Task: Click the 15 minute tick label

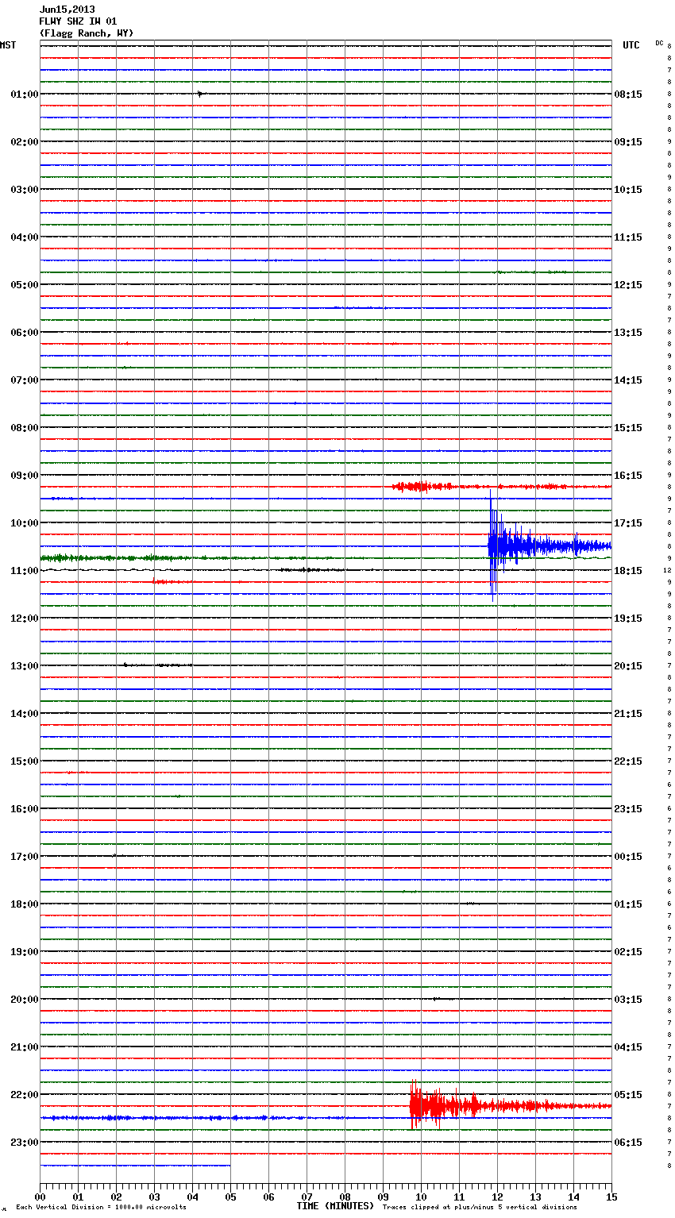Action: coord(611,1197)
